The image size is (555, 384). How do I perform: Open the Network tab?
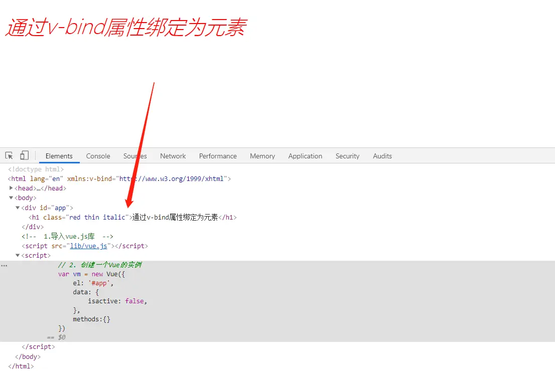pos(173,156)
